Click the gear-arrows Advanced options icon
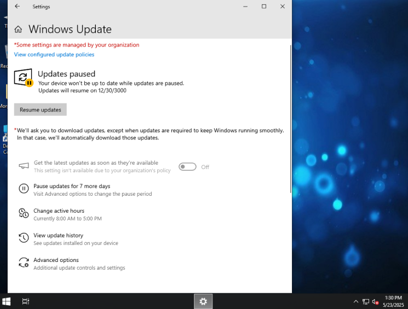Screen dimensions: 408x309 click(24, 263)
